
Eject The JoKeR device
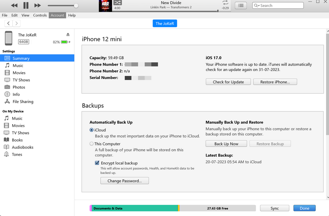pos(68,34)
